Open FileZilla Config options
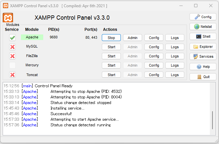The width and height of the screenshot is (219, 144). (154, 56)
